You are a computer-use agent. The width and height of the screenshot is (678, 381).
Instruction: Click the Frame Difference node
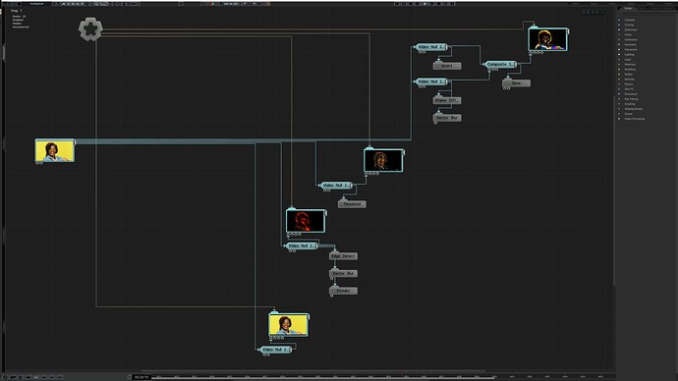[447, 100]
